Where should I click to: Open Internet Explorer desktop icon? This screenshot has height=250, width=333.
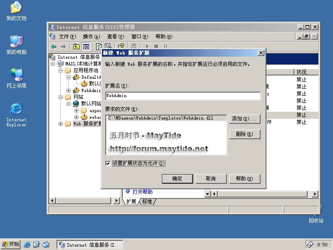click(16, 109)
